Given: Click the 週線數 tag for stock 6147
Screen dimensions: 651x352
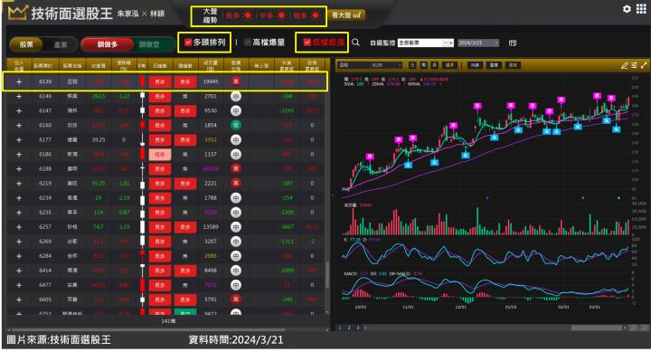Looking at the screenshot, I should [x=185, y=111].
